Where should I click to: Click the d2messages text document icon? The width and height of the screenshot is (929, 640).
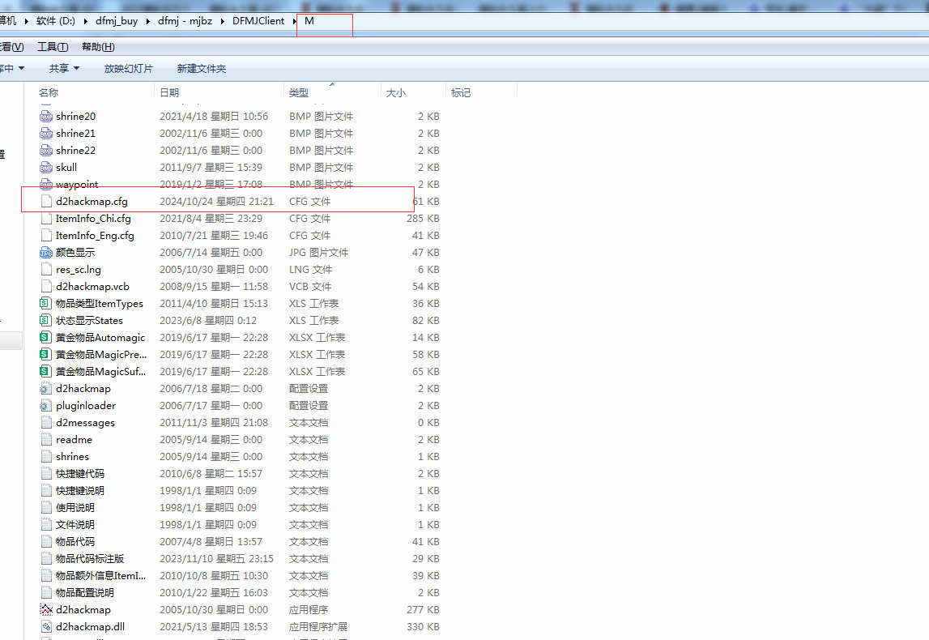(46, 423)
